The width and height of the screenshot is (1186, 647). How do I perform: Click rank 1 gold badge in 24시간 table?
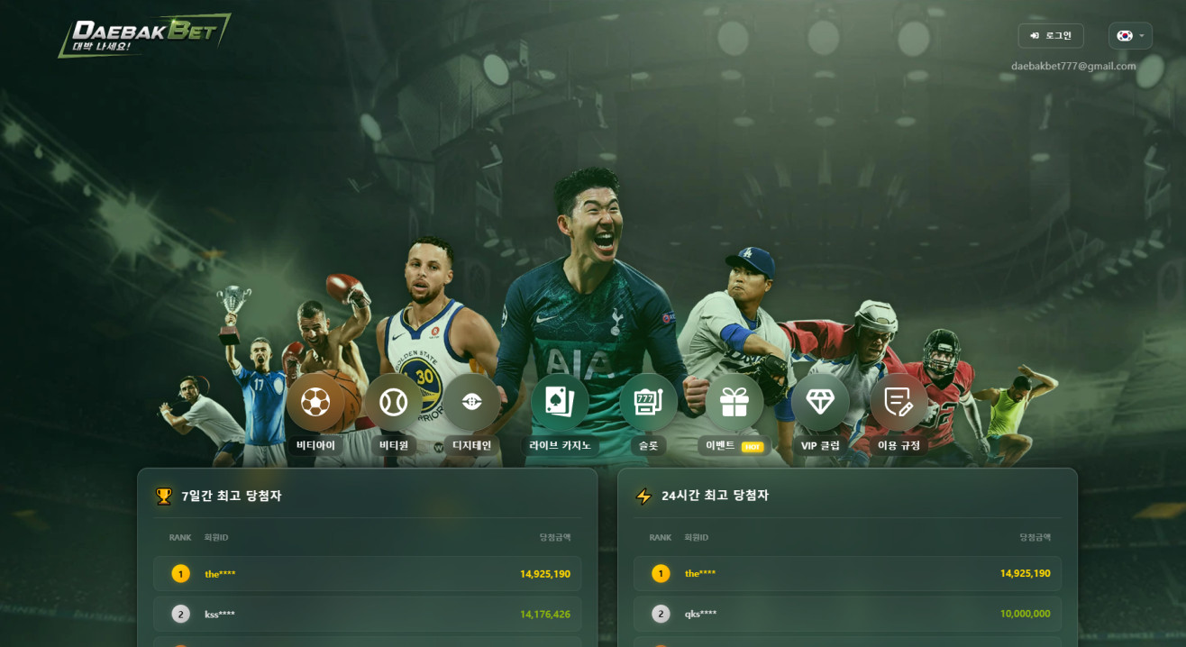(661, 574)
